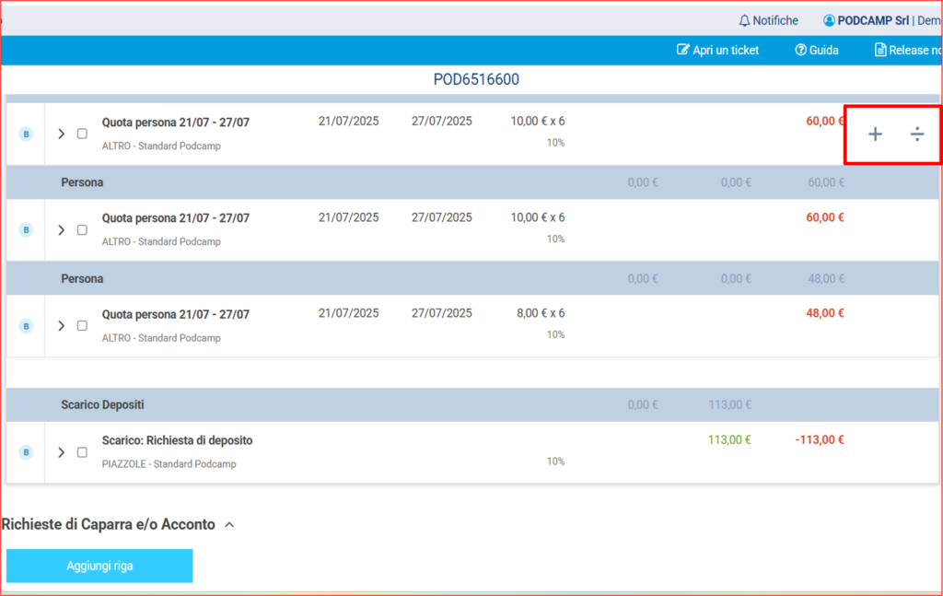Check the topmost Quota persona row checkbox
The height and width of the screenshot is (596, 943).
tap(82, 134)
